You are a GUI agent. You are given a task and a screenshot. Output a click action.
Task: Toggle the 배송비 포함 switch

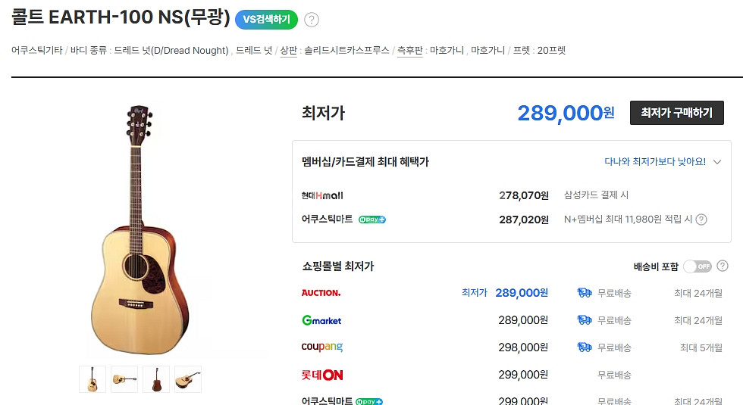pos(698,266)
